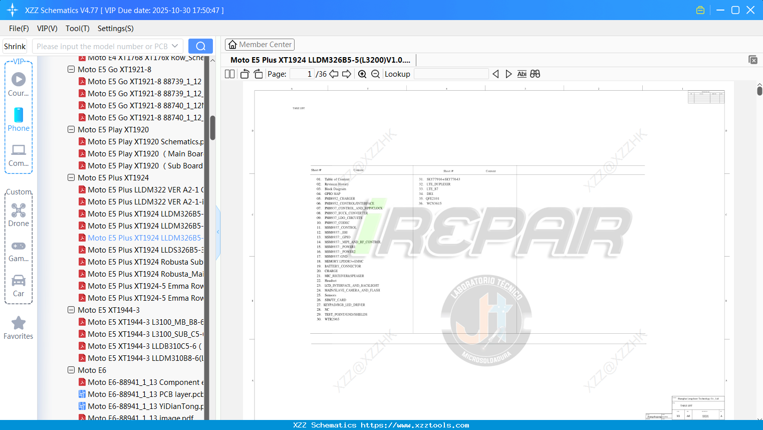The width and height of the screenshot is (763, 430).
Task: Open Moto E5 Play XT1920 Main Board file
Action: point(141,154)
